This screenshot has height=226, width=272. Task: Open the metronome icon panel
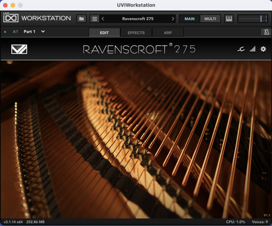pyautogui.click(x=266, y=32)
